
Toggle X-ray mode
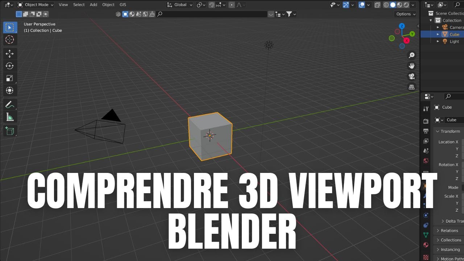pos(377,5)
